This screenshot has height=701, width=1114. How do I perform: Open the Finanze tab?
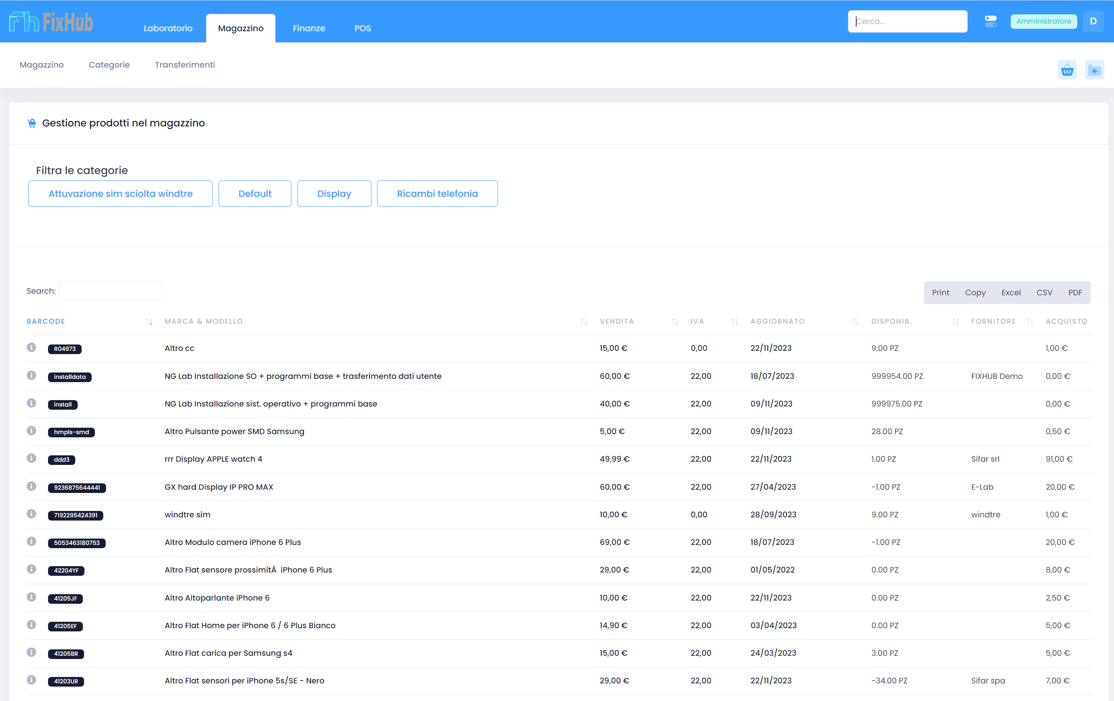[309, 28]
